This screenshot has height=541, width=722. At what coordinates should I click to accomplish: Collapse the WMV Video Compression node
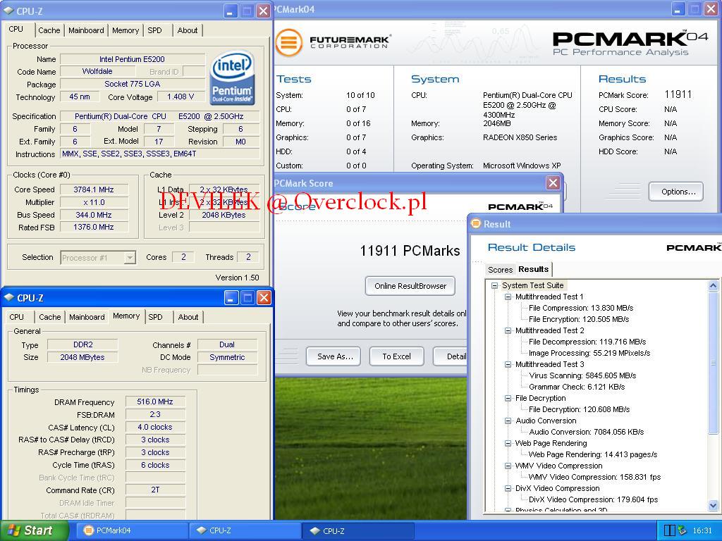508,466
